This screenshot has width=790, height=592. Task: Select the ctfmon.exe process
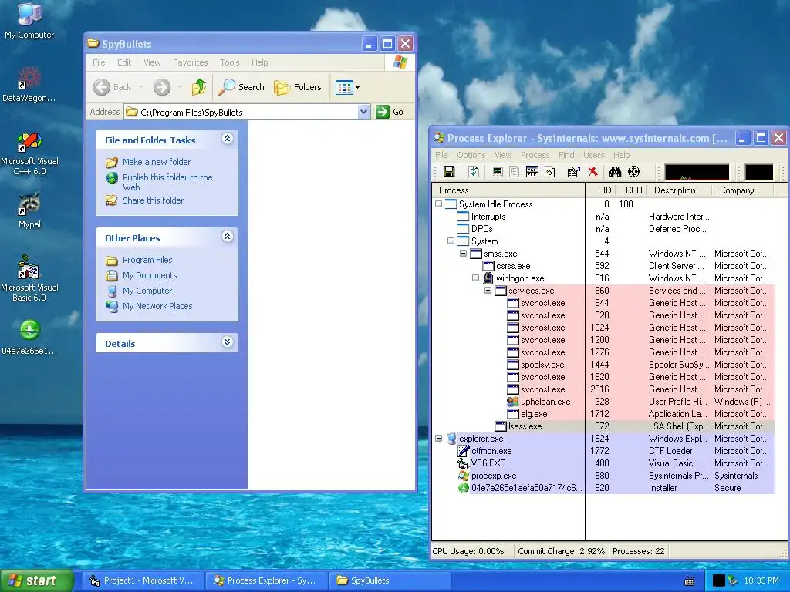[603, 450]
